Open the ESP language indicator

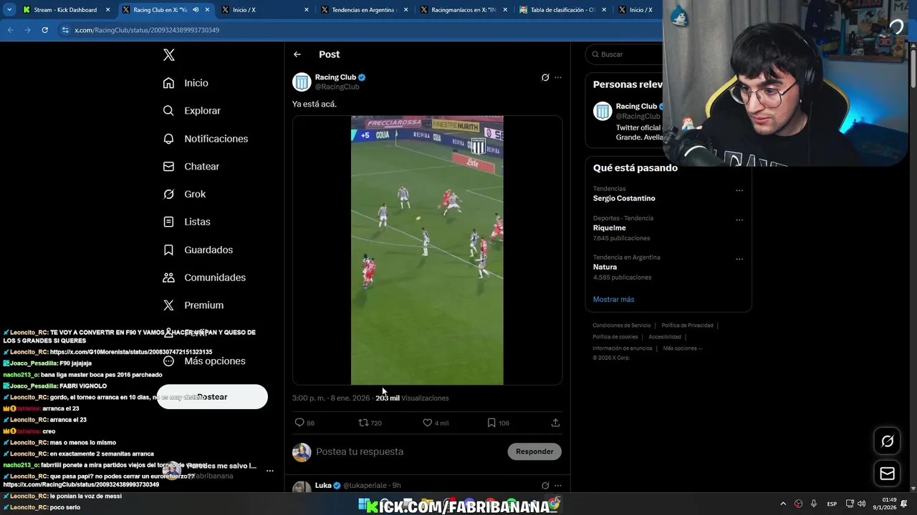point(832,504)
